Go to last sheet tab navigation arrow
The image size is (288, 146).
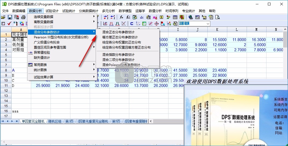point(17,121)
